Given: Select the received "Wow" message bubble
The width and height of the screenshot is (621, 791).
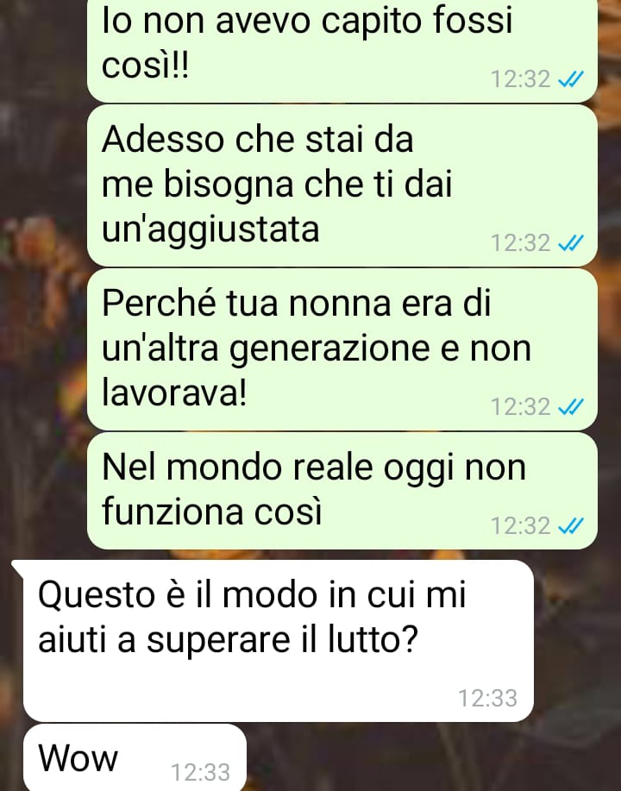Looking at the screenshot, I should pyautogui.click(x=135, y=757).
